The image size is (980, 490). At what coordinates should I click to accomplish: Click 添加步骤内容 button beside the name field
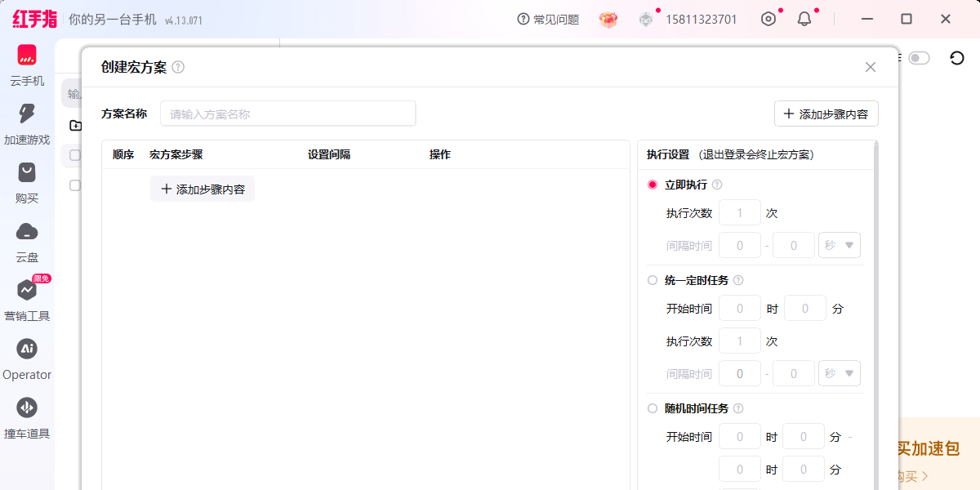coord(826,114)
